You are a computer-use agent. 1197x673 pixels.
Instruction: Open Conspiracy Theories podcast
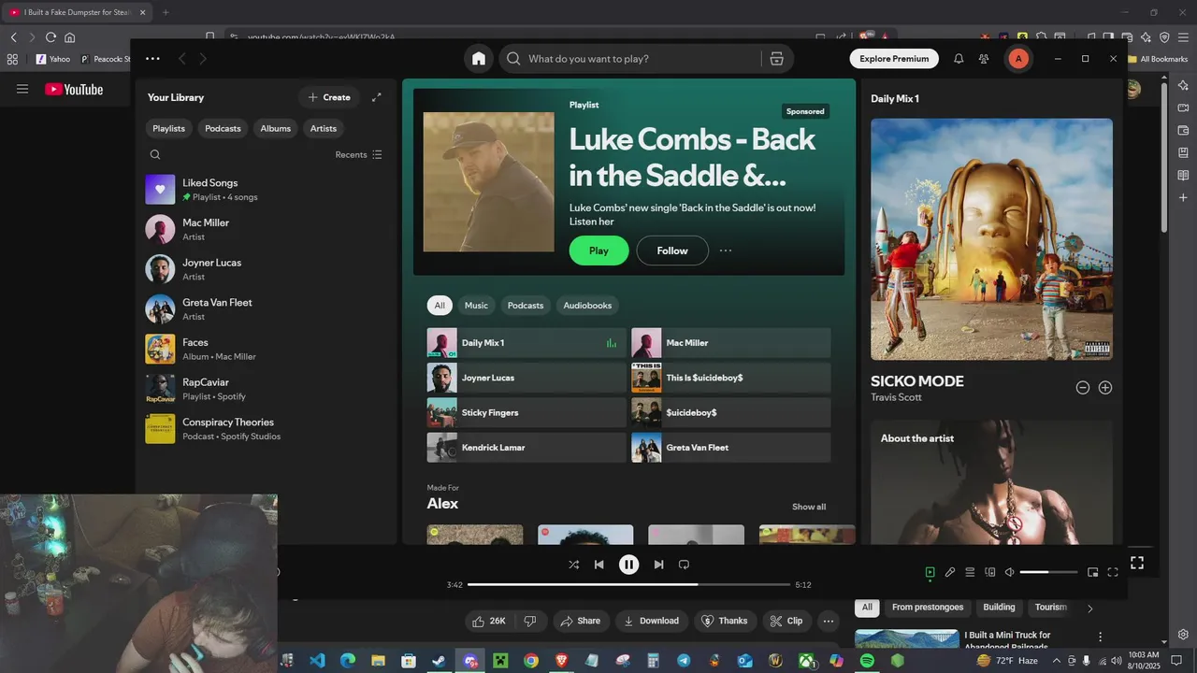point(267,429)
